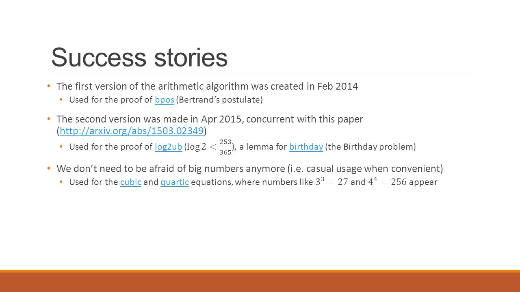Open the quartic equation link
The image size is (520, 292).
click(x=175, y=182)
